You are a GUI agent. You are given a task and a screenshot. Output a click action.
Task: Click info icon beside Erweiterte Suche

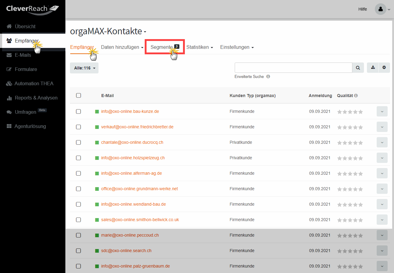pyautogui.click(x=268, y=76)
